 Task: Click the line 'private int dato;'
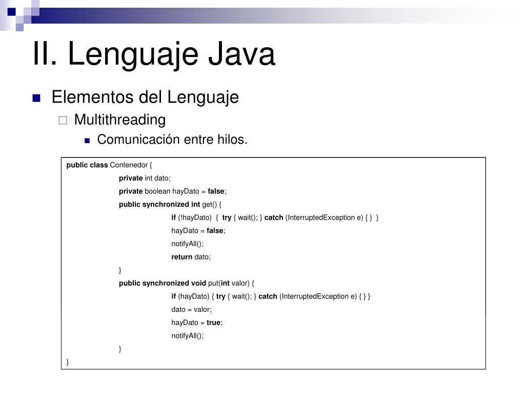pyautogui.click(x=145, y=178)
